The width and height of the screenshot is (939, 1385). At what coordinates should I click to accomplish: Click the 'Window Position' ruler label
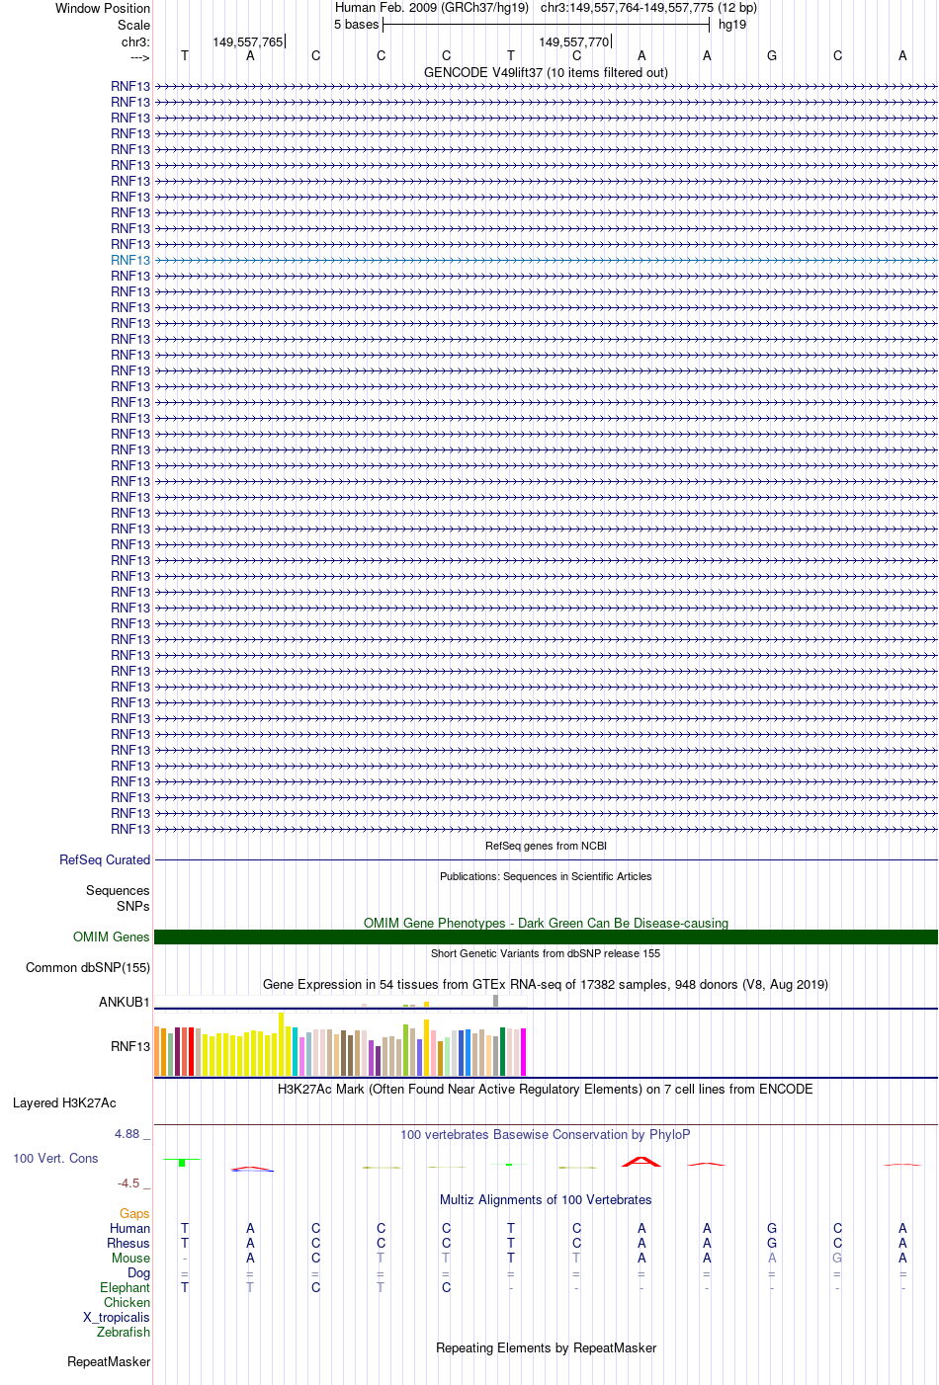click(x=103, y=8)
